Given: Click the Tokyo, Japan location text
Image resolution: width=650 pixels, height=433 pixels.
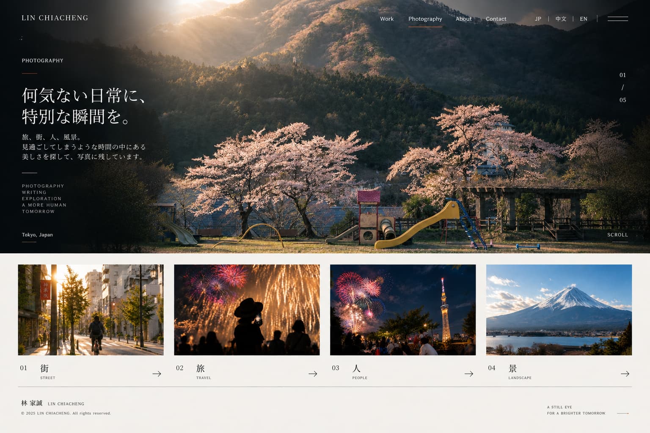Looking at the screenshot, I should pyautogui.click(x=37, y=235).
